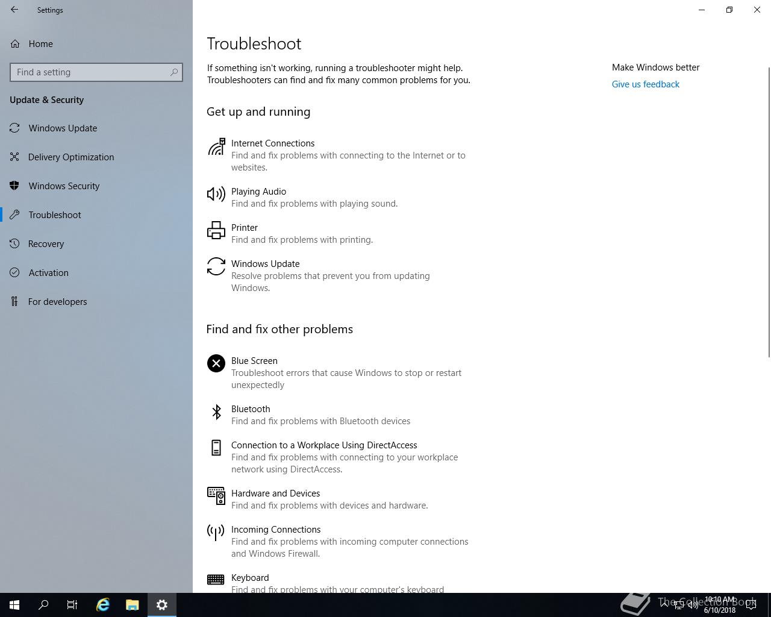Click the Bluetooth troubleshooter icon
Screen dimensions: 771x617
pyautogui.click(x=216, y=412)
